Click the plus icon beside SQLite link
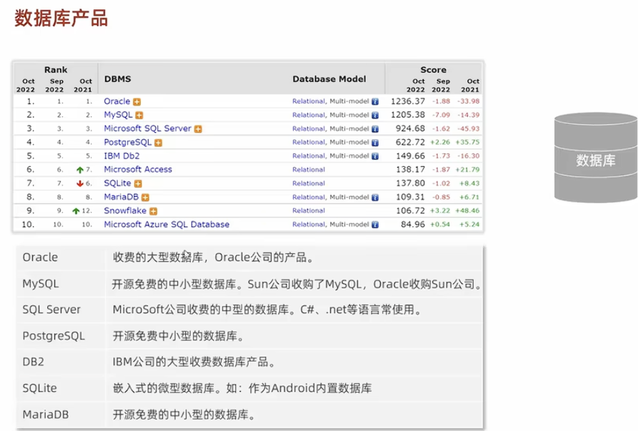The height and width of the screenshot is (431, 638). [138, 183]
